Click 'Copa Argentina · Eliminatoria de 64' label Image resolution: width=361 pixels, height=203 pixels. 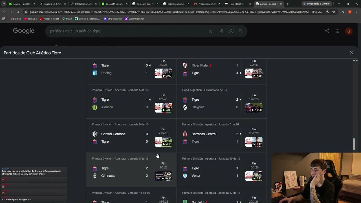tap(204, 90)
